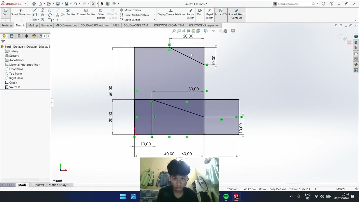The image size is (359, 202).
Task: Select the Straight Slot tool
Action: [x=35, y=20]
